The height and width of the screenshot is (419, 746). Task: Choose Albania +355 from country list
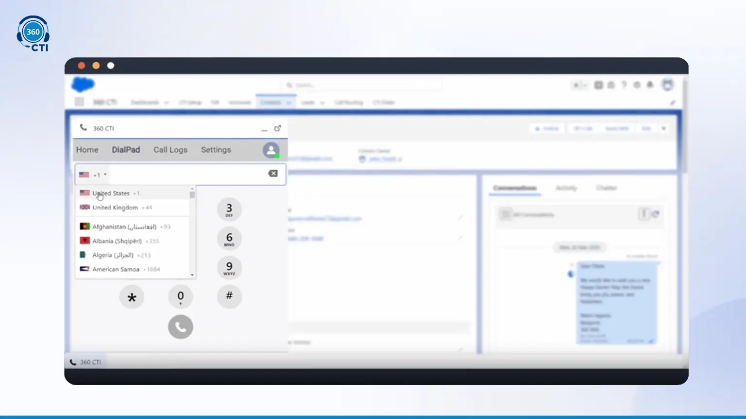132,241
